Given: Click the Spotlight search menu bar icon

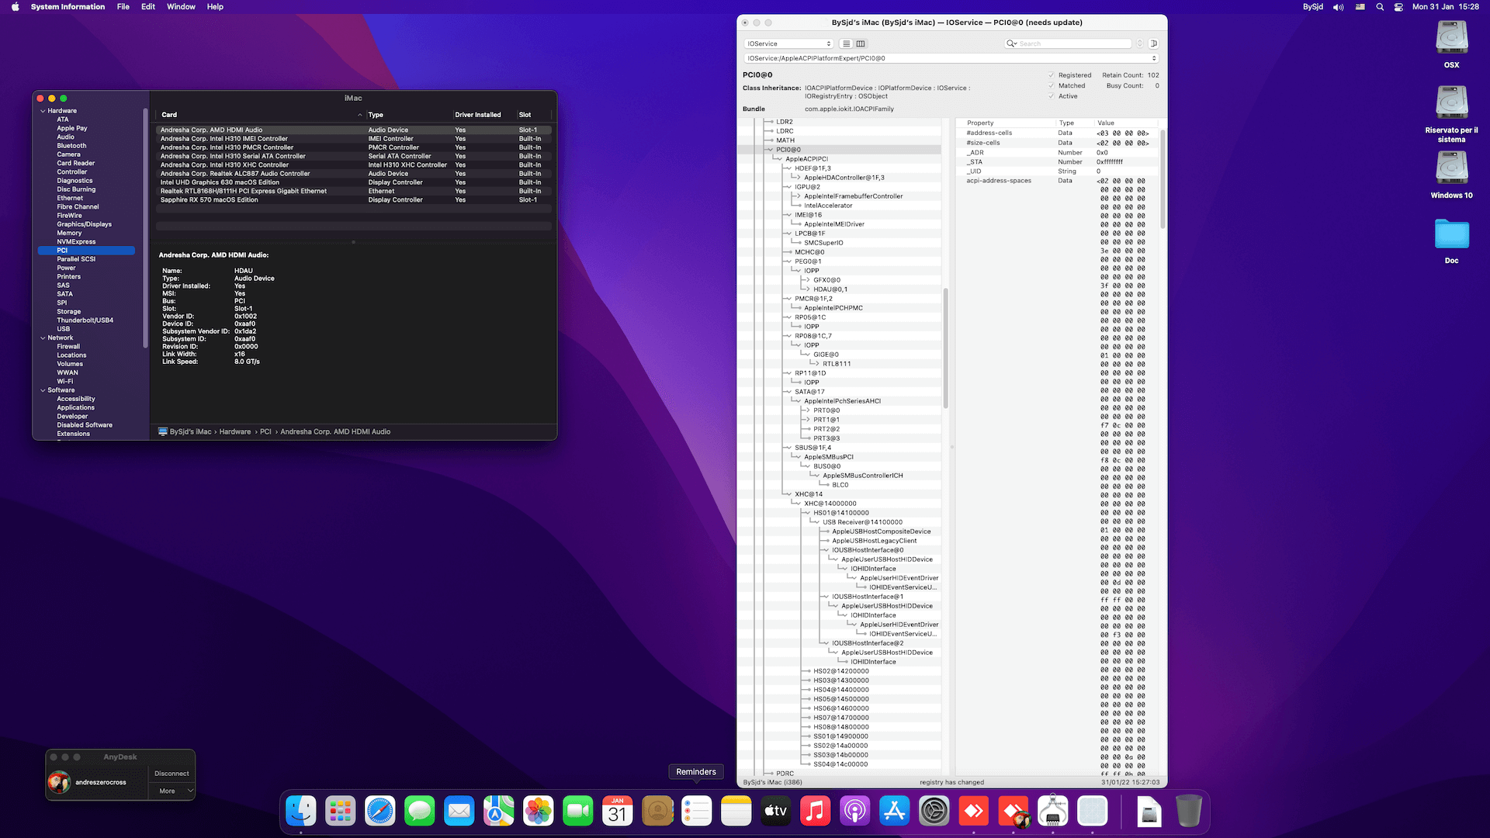Looking at the screenshot, I should pos(1380,7).
